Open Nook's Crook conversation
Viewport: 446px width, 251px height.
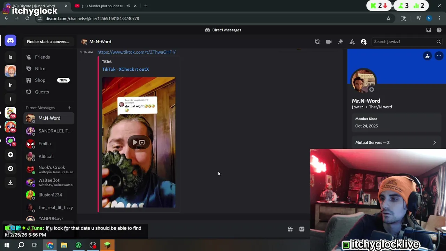tap(49, 169)
